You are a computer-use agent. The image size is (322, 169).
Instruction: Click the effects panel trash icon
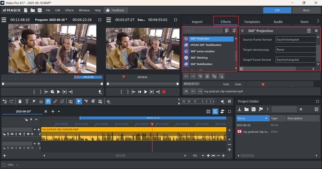pos(207,76)
